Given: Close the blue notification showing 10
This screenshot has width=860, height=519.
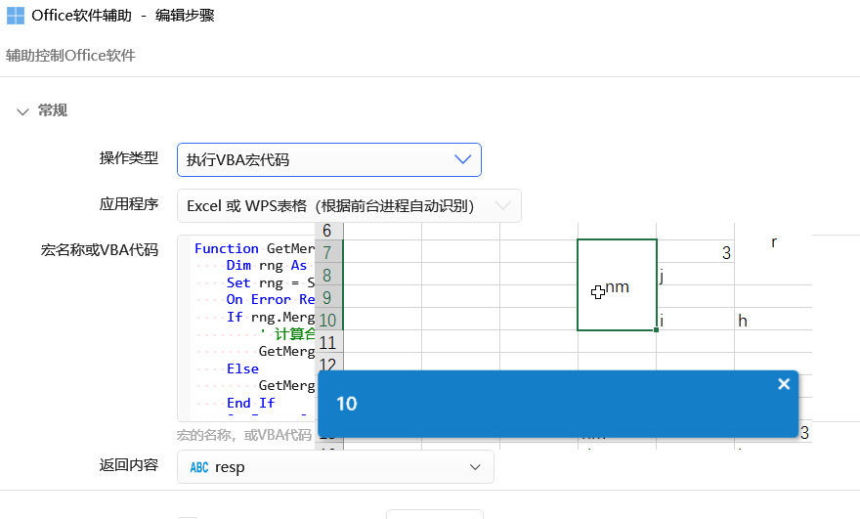Looking at the screenshot, I should (x=783, y=384).
